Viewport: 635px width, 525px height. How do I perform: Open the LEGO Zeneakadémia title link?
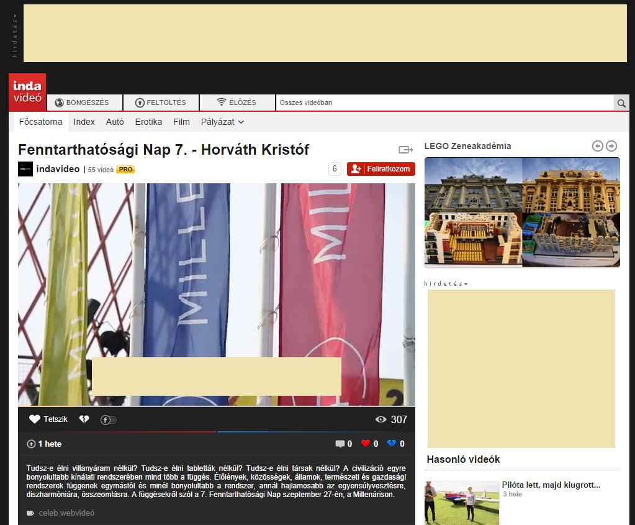click(467, 147)
